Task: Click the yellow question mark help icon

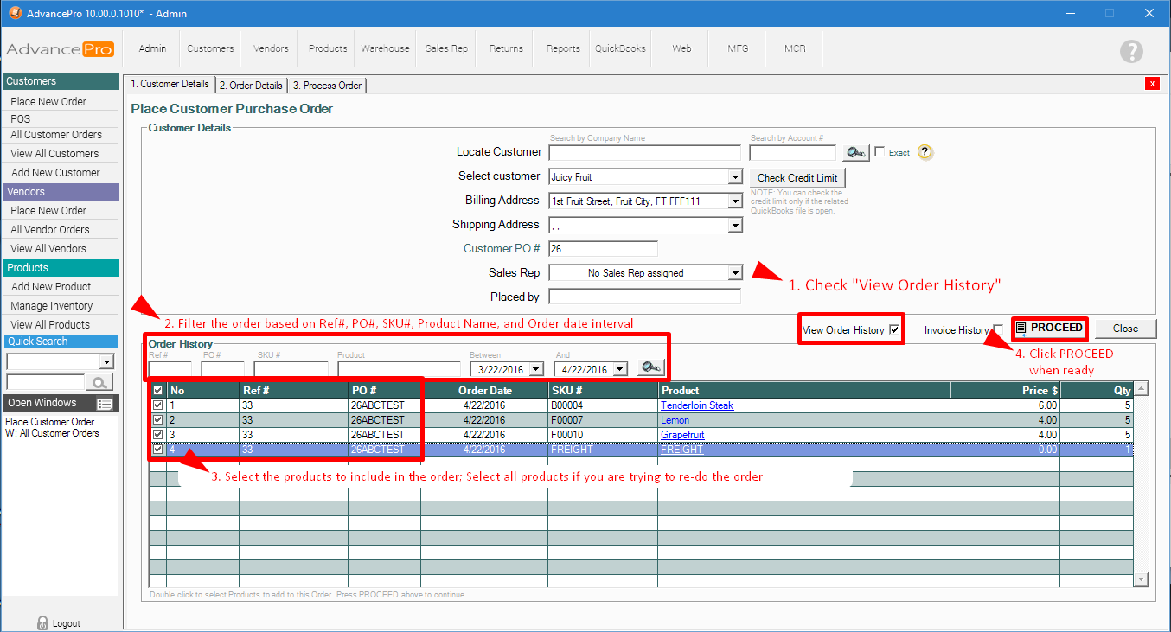Action: coord(925,152)
